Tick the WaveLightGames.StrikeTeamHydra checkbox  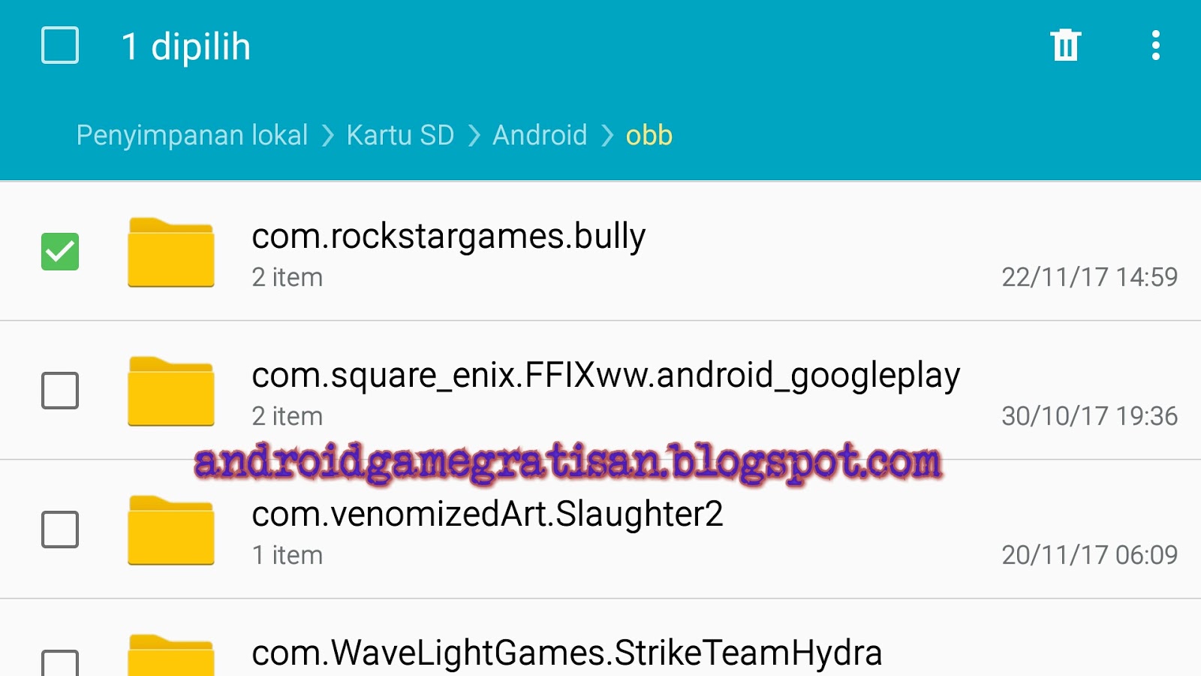tap(60, 662)
